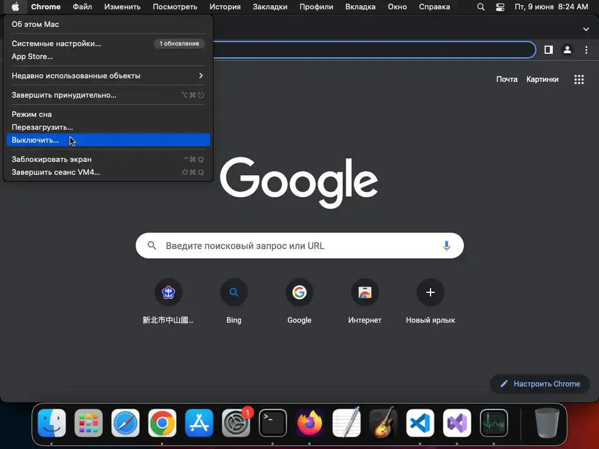Open App Store from the Dock
Screen dimensions: 599x449
pyautogui.click(x=199, y=423)
